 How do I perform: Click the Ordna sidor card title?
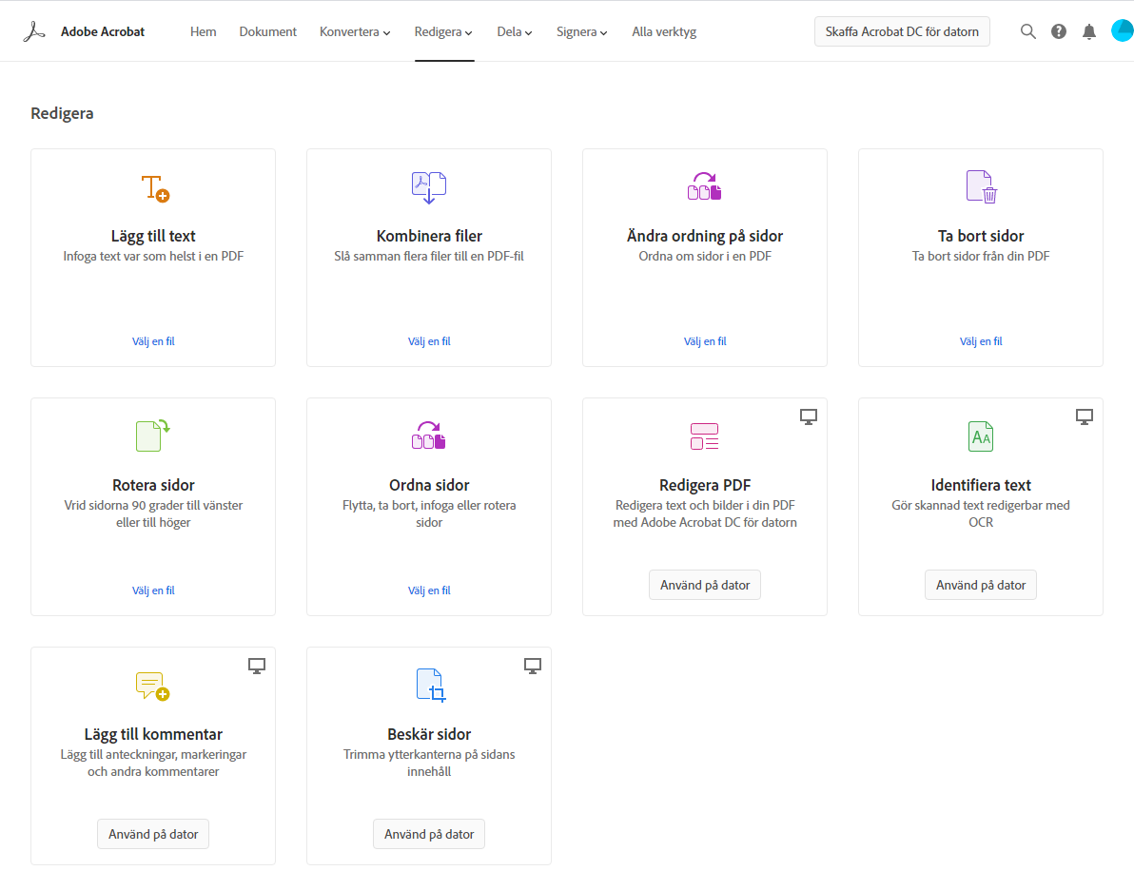click(x=429, y=485)
